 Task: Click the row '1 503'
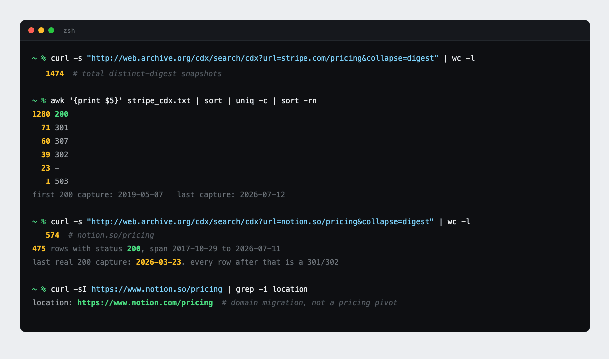(57, 181)
